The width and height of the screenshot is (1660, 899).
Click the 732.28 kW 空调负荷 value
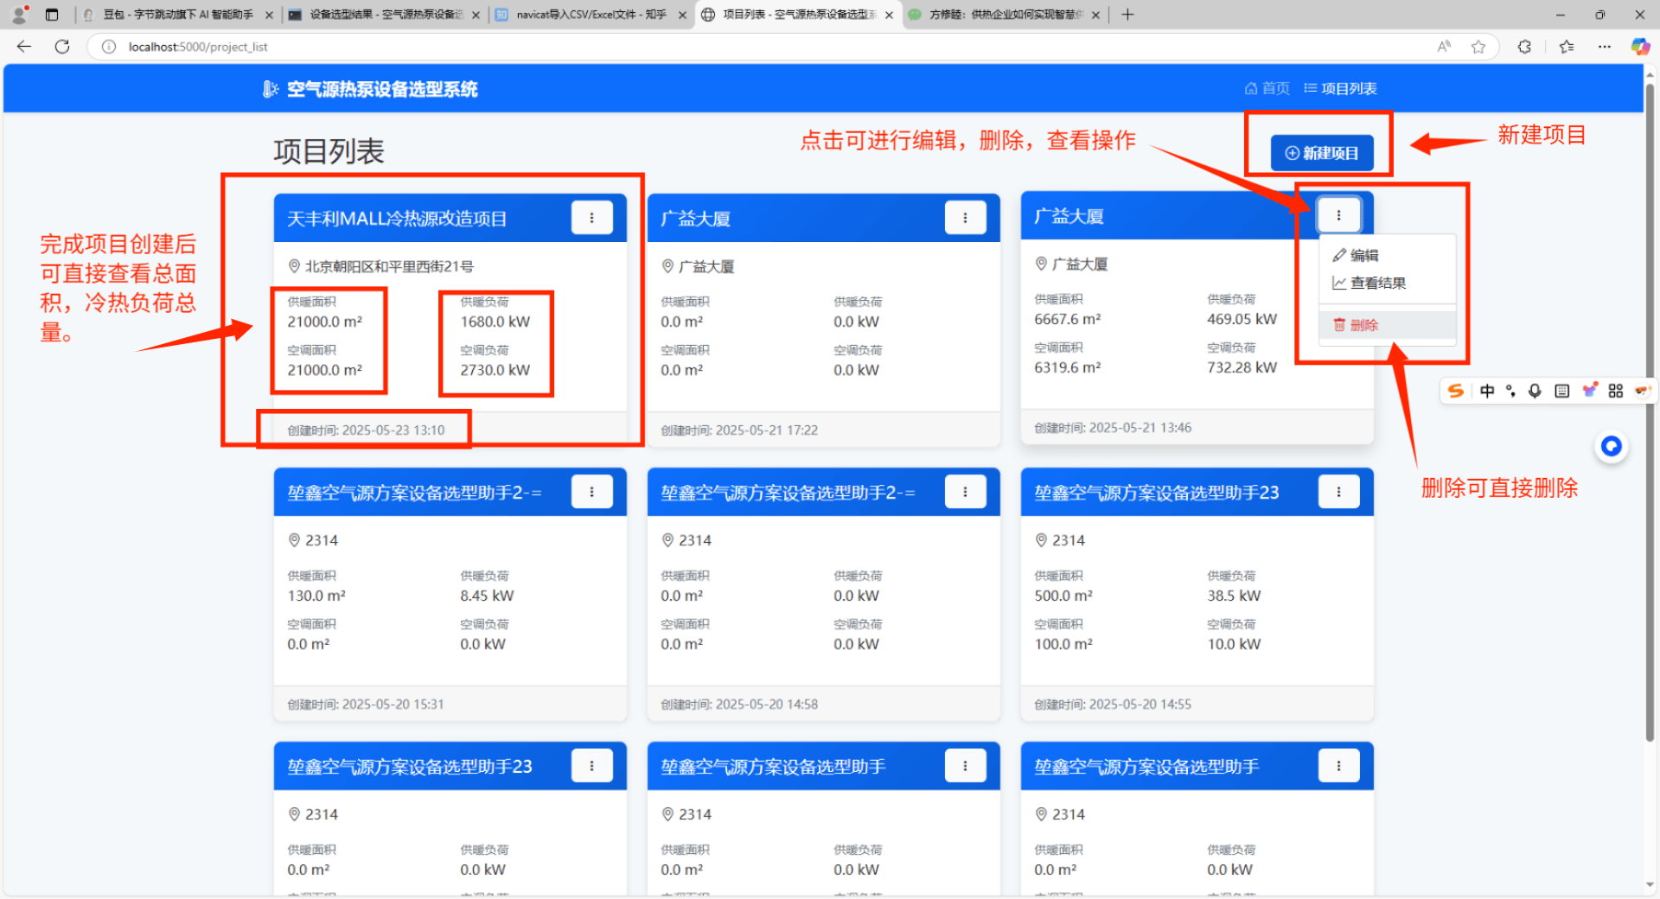[1242, 367]
